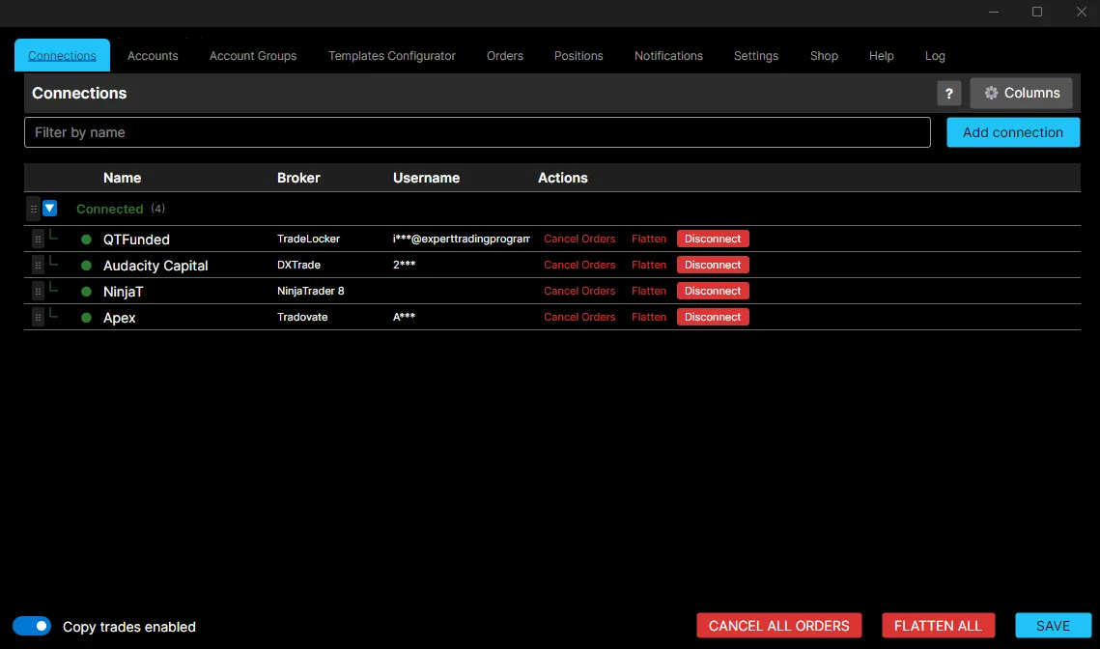Screen dimensions: 1100x649
Task: Click the i***@experttradingprogram username
Action: click(x=461, y=239)
